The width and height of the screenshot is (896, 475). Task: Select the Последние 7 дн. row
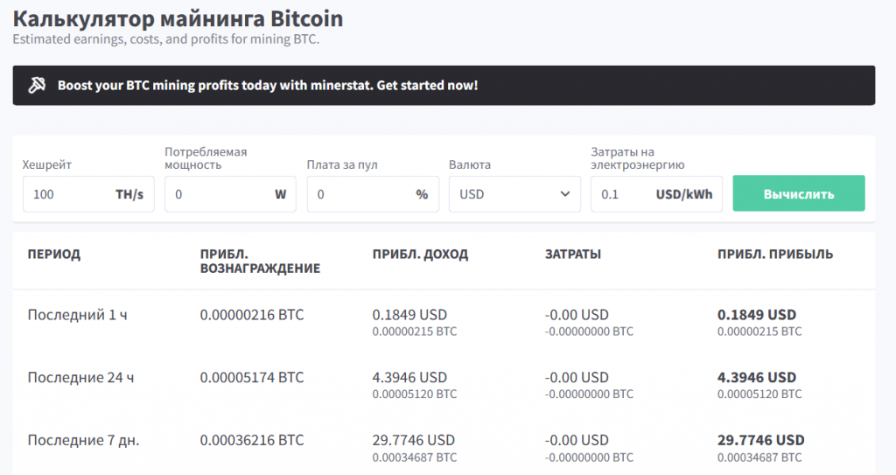[x=83, y=440]
